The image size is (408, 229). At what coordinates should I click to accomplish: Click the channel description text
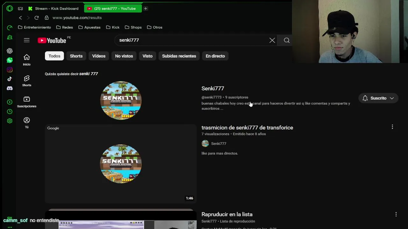coord(276,106)
